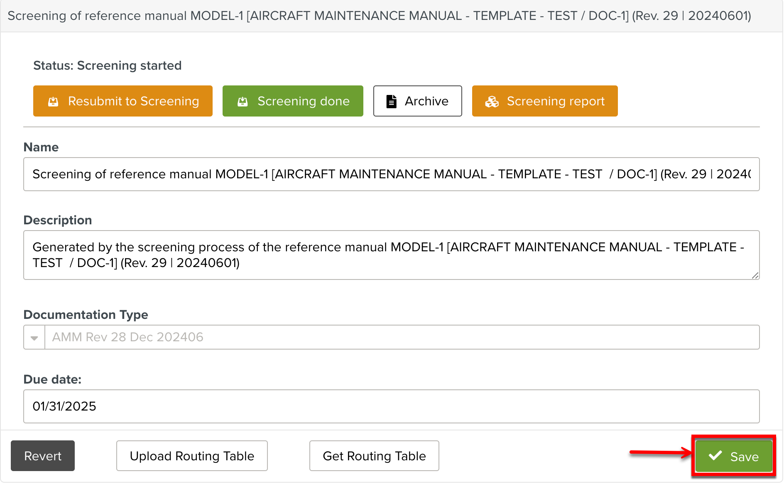The height and width of the screenshot is (486, 784).
Task: Click Upload Routing Table
Action: pyautogui.click(x=192, y=456)
